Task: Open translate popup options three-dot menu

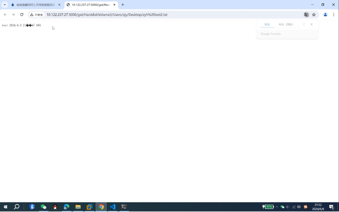Action: tap(304, 24)
